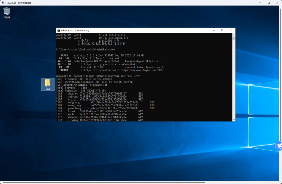Screen dimensions: 282x184
Task: Click the mimikatz console title bar icon
Action: 59,31
